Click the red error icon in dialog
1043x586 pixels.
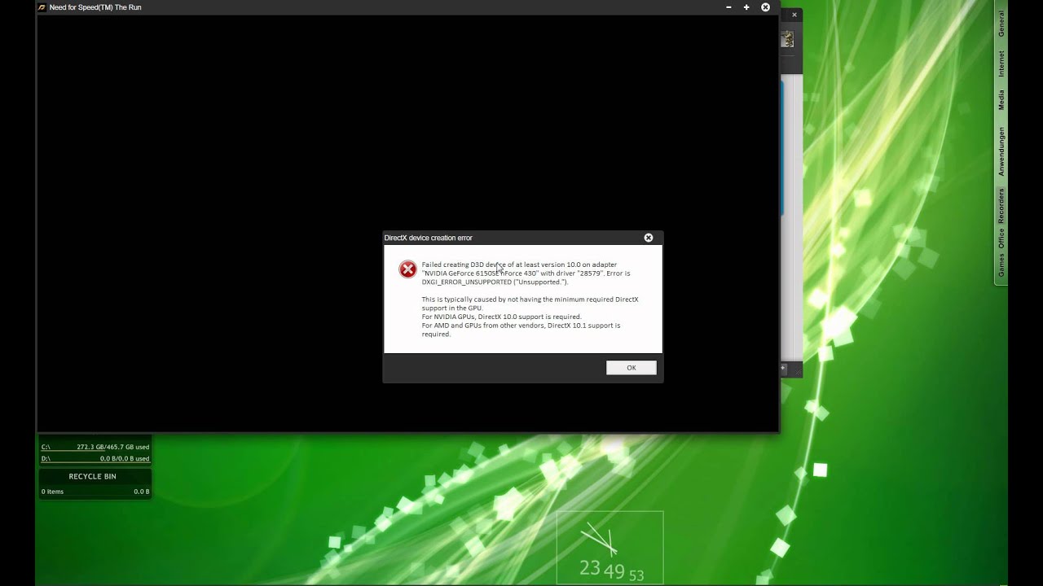(407, 269)
